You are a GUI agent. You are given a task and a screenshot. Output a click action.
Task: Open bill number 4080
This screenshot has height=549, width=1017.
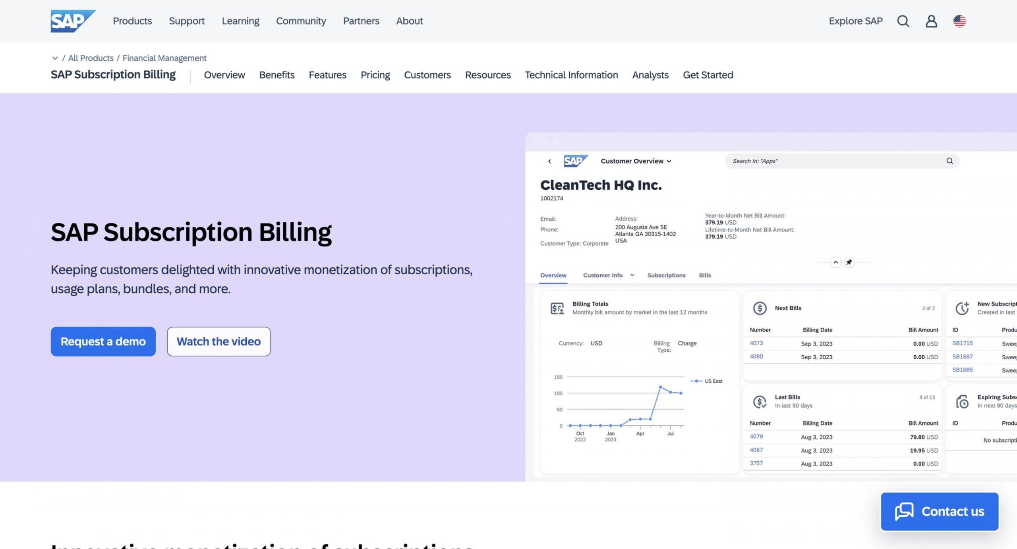point(756,356)
